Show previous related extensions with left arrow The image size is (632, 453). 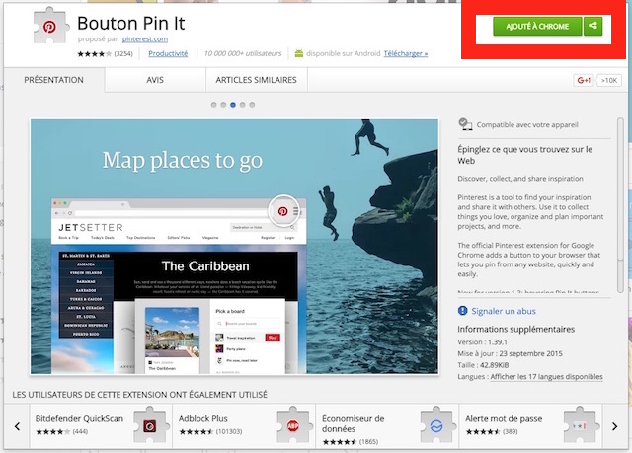click(17, 426)
